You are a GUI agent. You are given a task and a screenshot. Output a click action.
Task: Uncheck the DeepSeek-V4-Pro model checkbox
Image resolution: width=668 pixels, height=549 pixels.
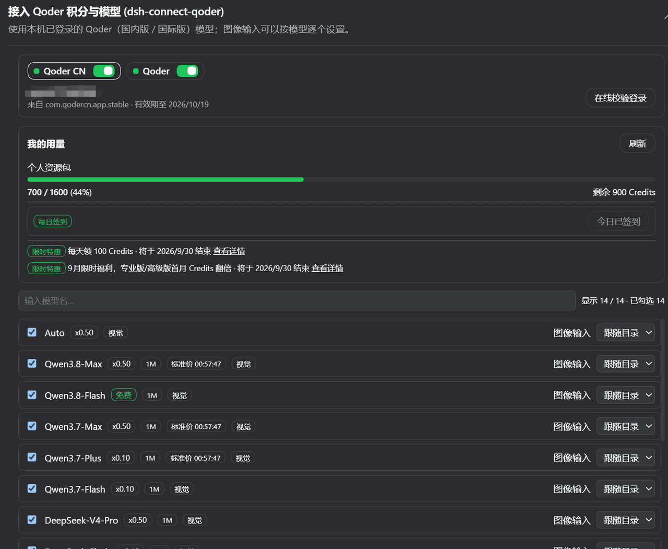pos(32,520)
